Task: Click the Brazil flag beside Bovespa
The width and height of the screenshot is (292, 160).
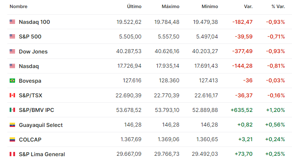Action: pos(12,80)
